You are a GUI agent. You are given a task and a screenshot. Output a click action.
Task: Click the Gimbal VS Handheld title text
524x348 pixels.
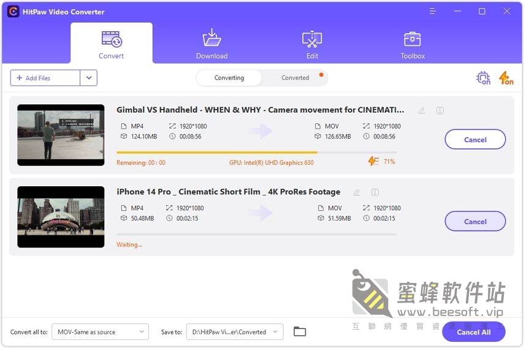260,110
